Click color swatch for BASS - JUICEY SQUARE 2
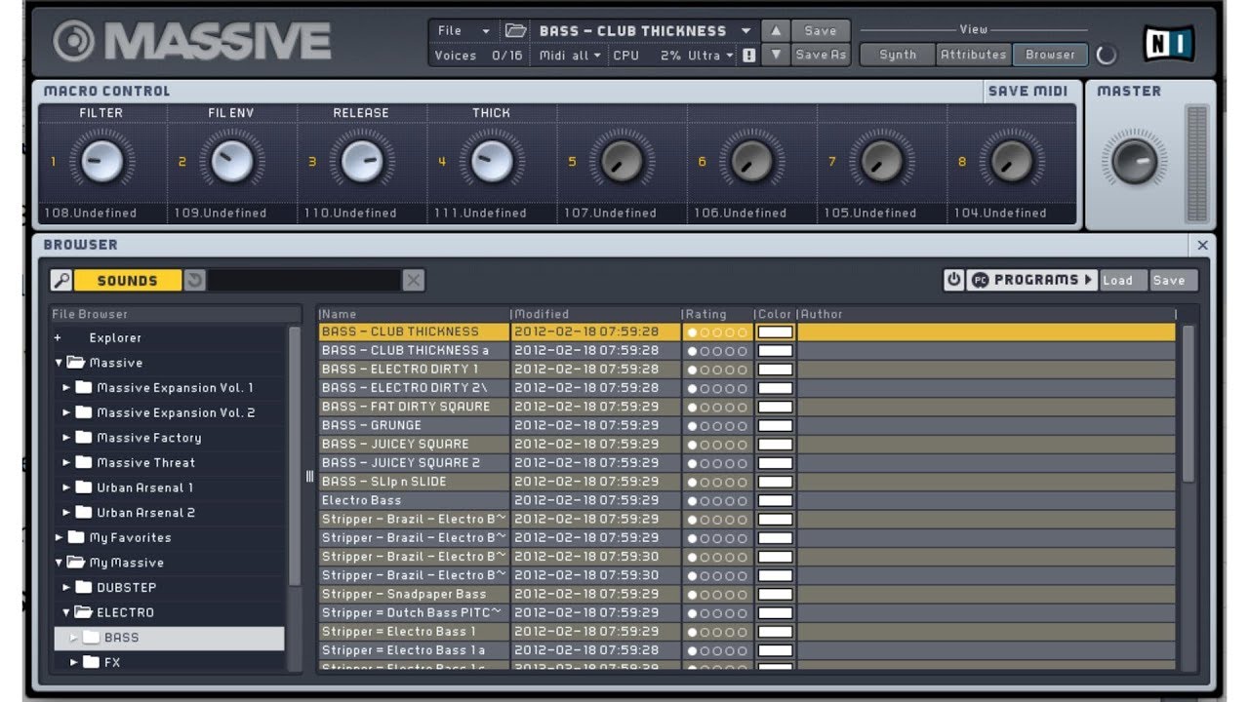 pyautogui.click(x=776, y=463)
